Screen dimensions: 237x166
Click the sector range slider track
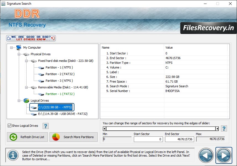tap(161, 129)
